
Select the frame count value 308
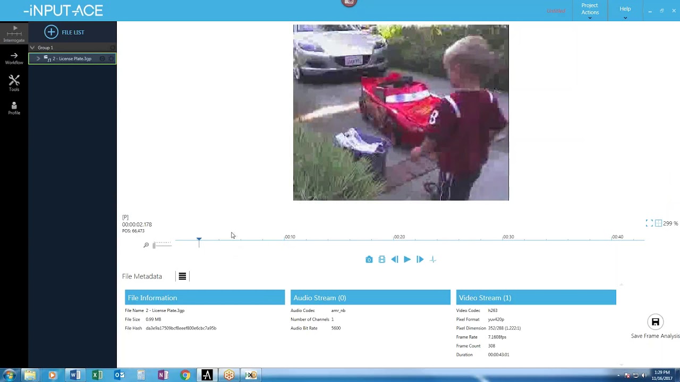pos(491,346)
